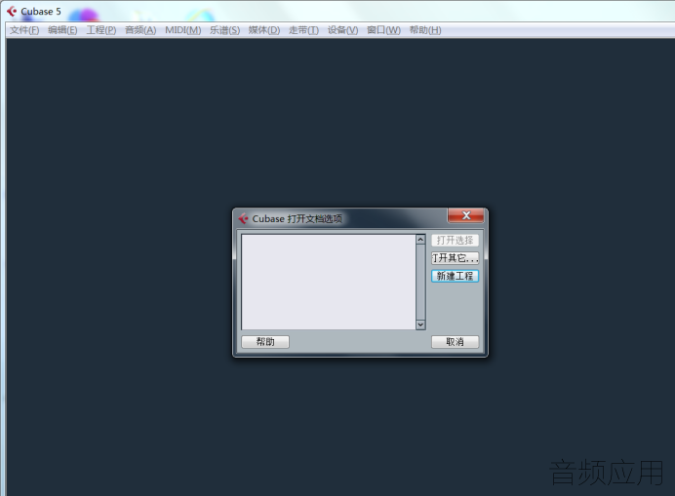The height and width of the screenshot is (496, 675).
Task: Close the 打开文档选项 dialog
Action: pyautogui.click(x=466, y=215)
